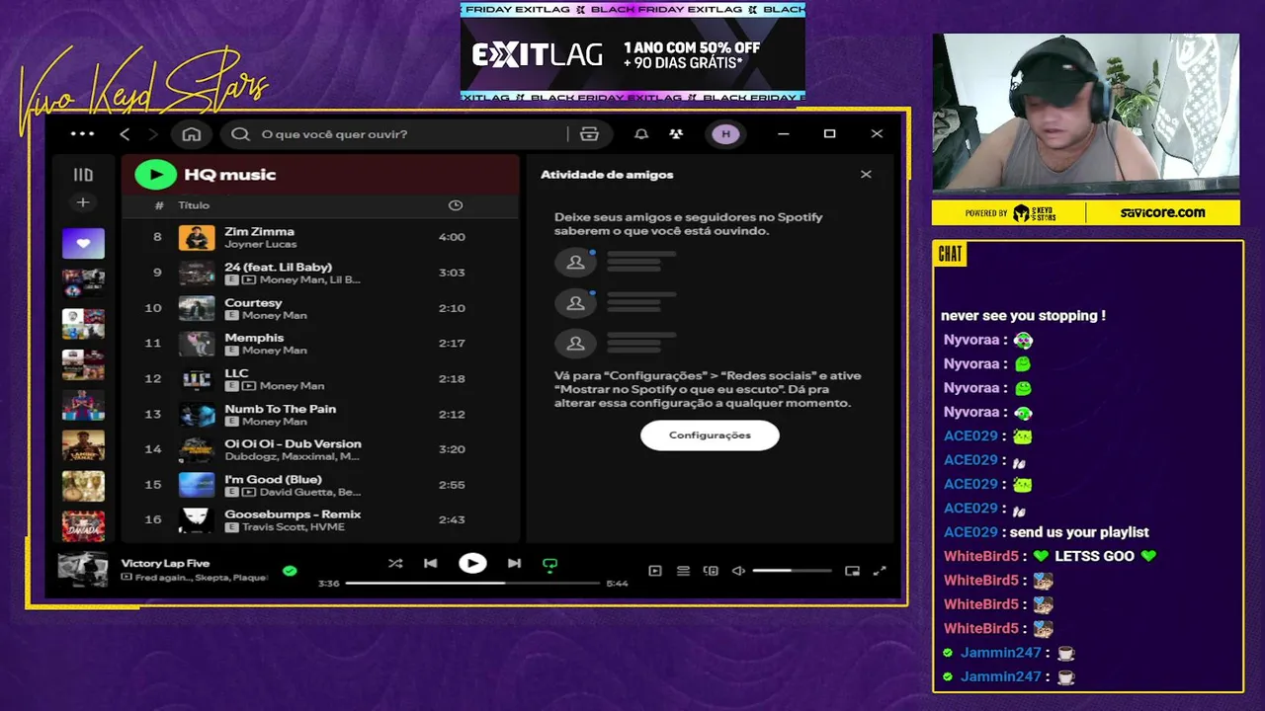
Task: Toggle shuffle playback
Action: (x=395, y=564)
